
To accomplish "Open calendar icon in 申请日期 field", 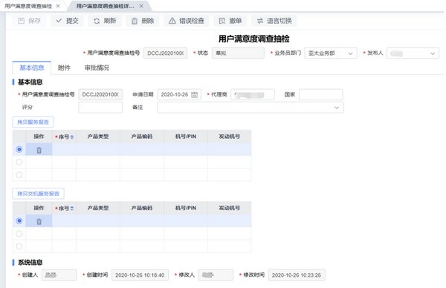I will coord(194,94).
